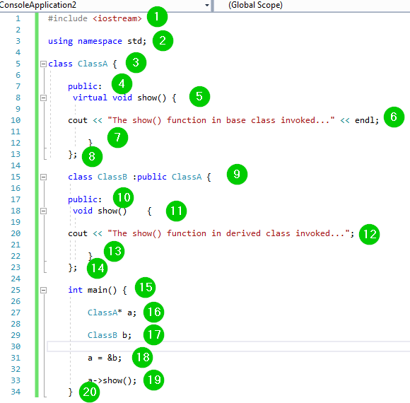
Task: Click green annotation marker number 3
Action: click(136, 63)
